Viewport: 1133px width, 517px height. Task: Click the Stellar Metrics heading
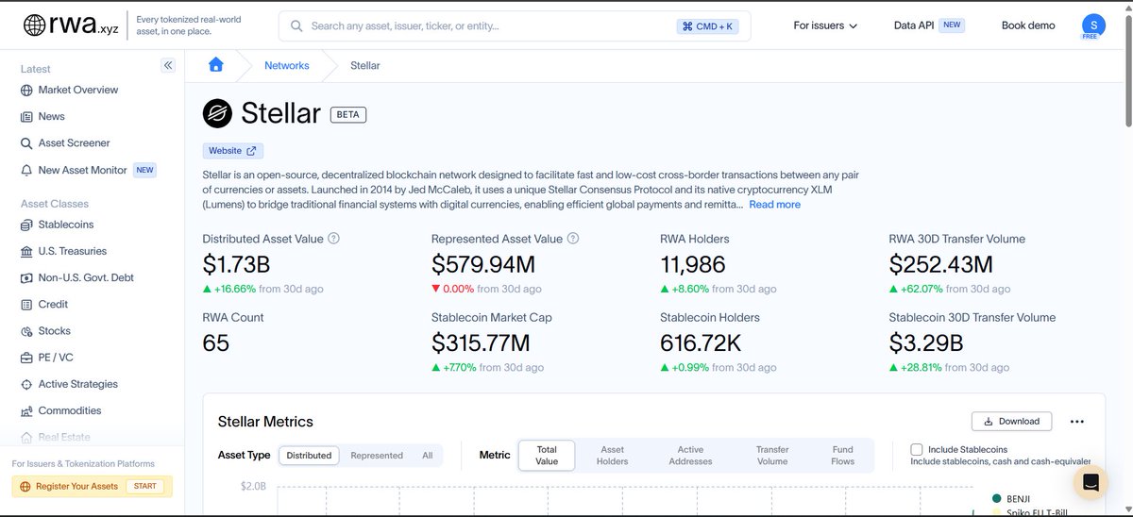coord(265,422)
